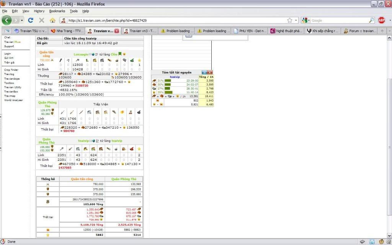Go back with the green back arrow

(x=7, y=20)
